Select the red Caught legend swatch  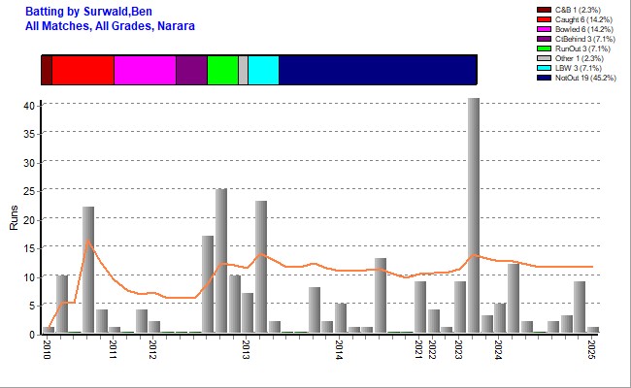tap(545, 19)
